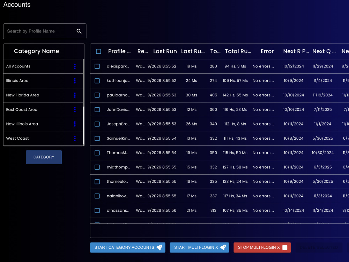Check the alexispark row checkbox
The width and height of the screenshot is (349, 262).
(x=97, y=66)
